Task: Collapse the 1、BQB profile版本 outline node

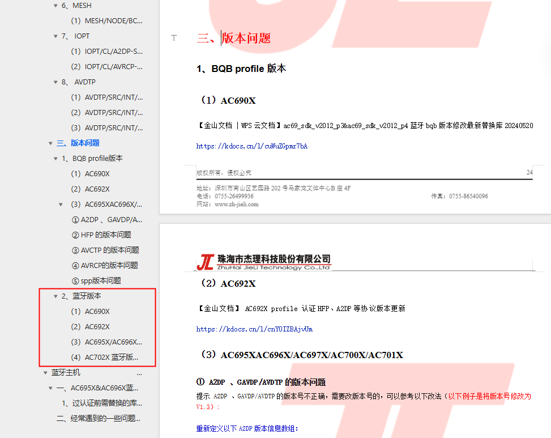Action: pyautogui.click(x=55, y=159)
